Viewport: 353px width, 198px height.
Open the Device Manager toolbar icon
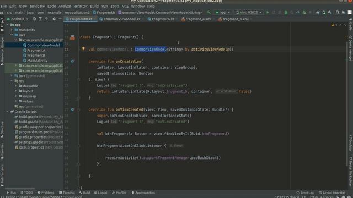pos(324,12)
